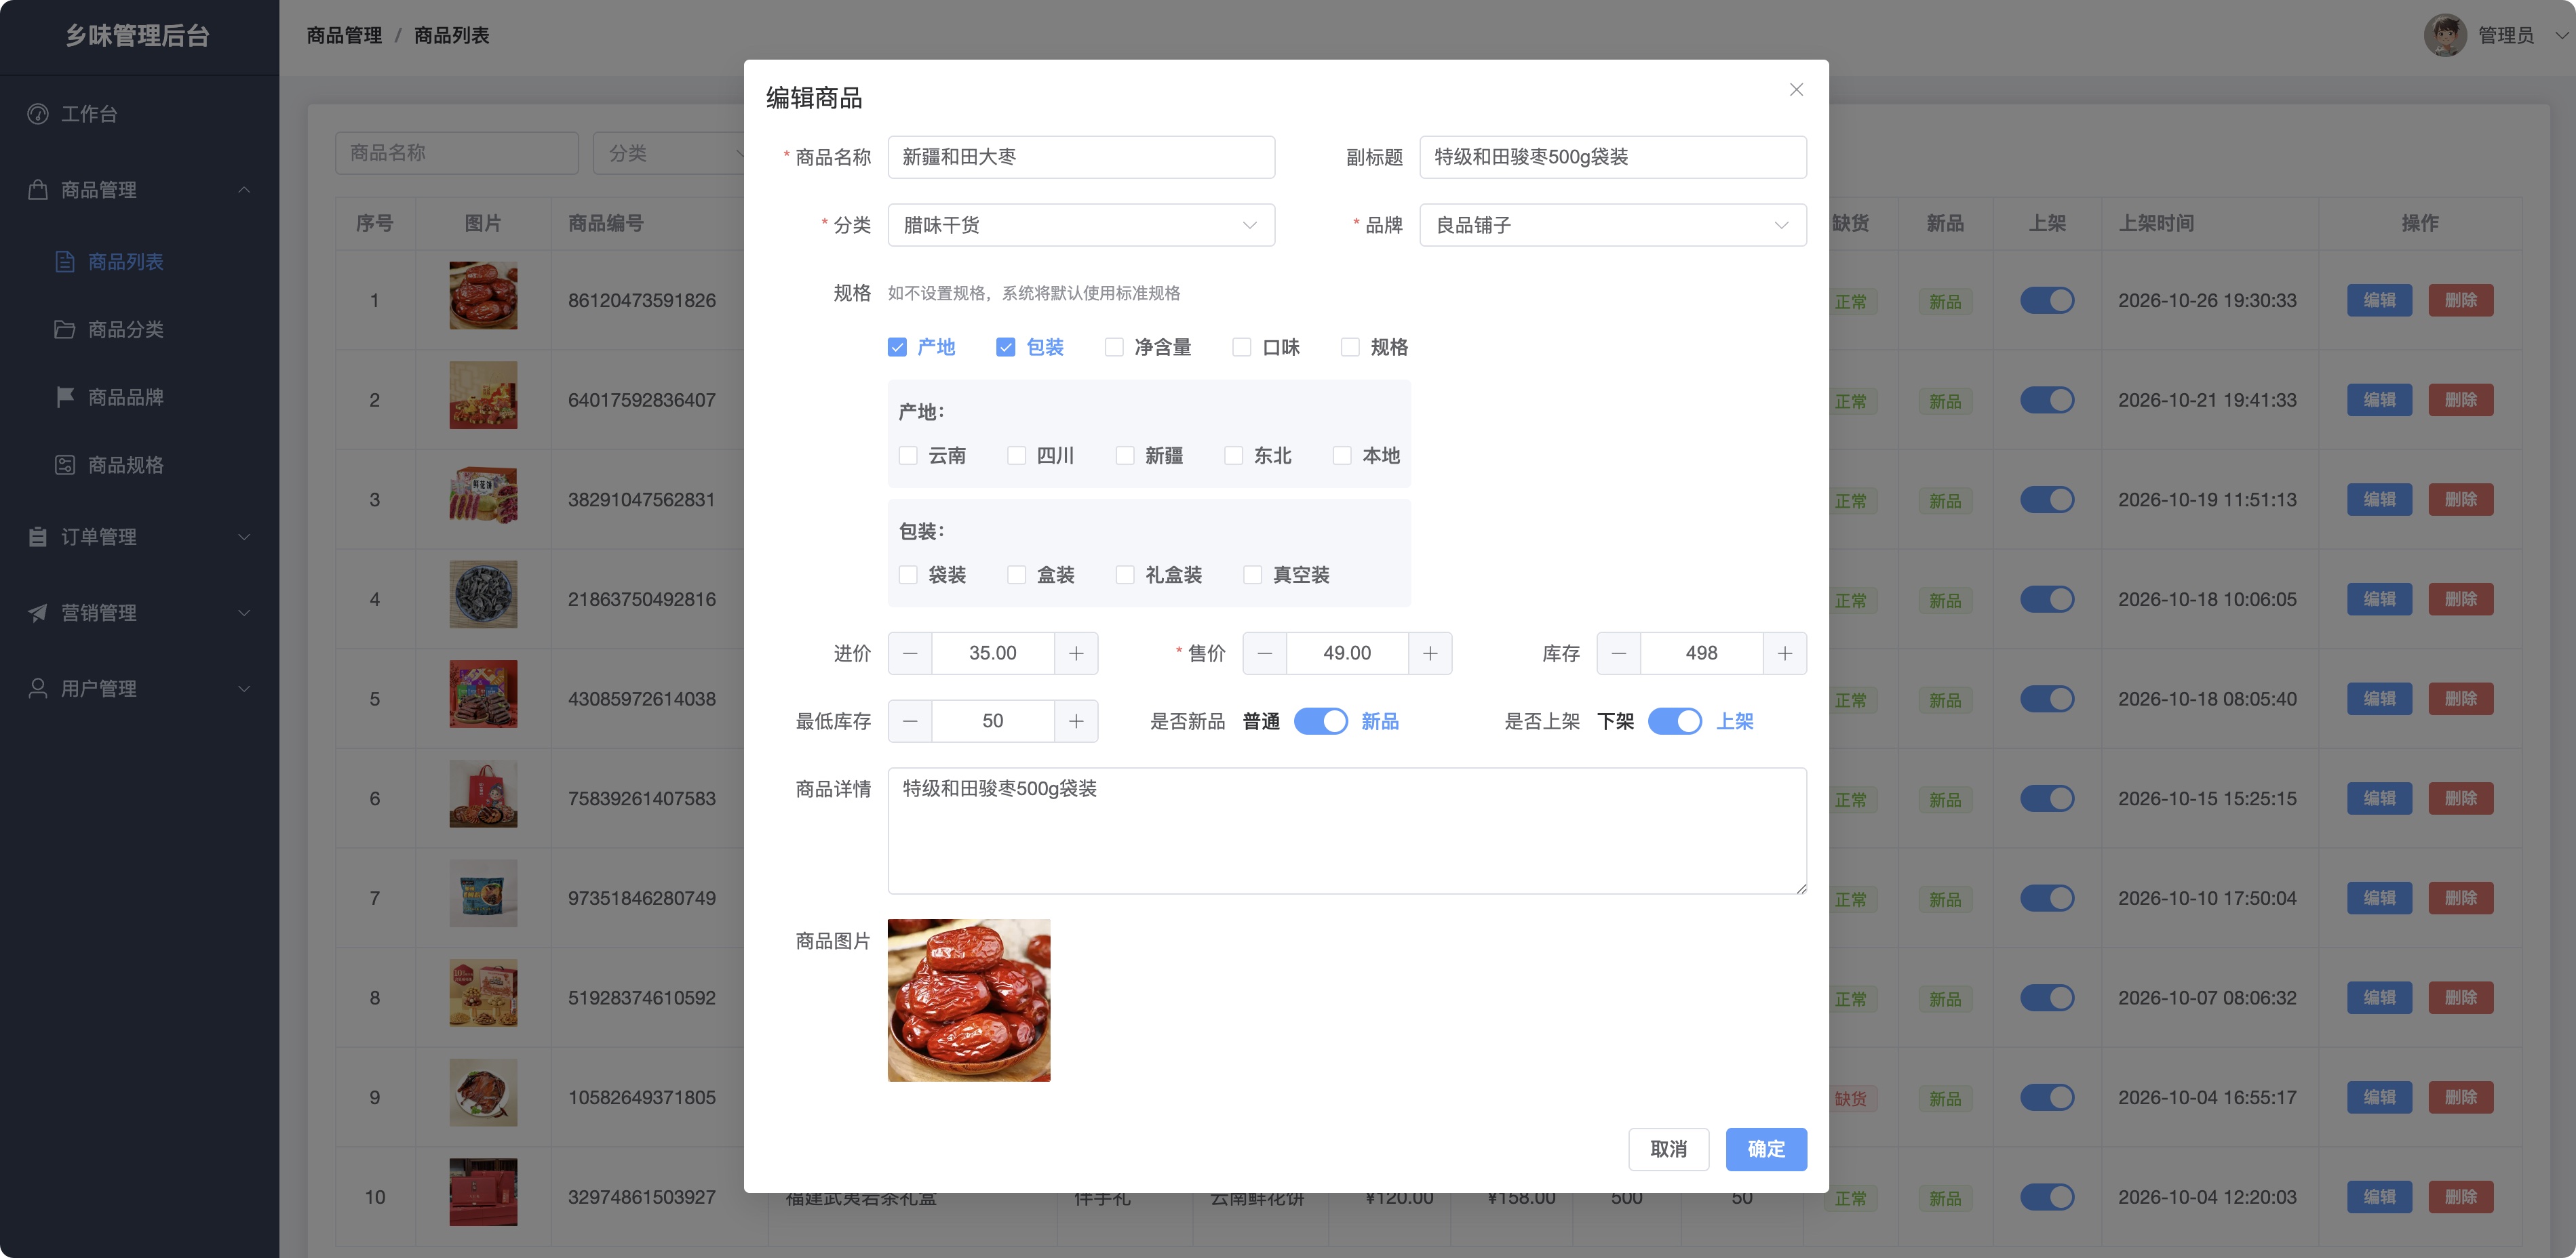Viewport: 2576px width, 1258px height.
Task: Collapse the 商品管理 sidebar menu chevron
Action: pyautogui.click(x=244, y=190)
